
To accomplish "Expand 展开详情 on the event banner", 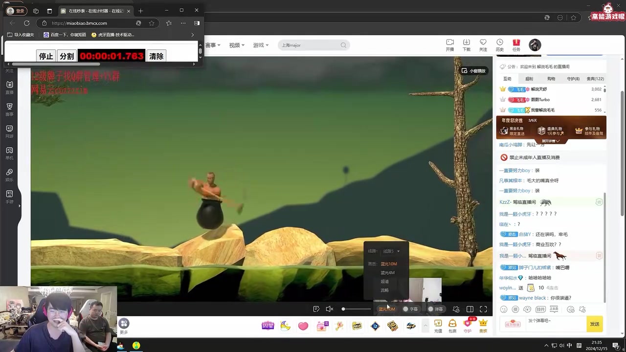I will (x=551, y=141).
